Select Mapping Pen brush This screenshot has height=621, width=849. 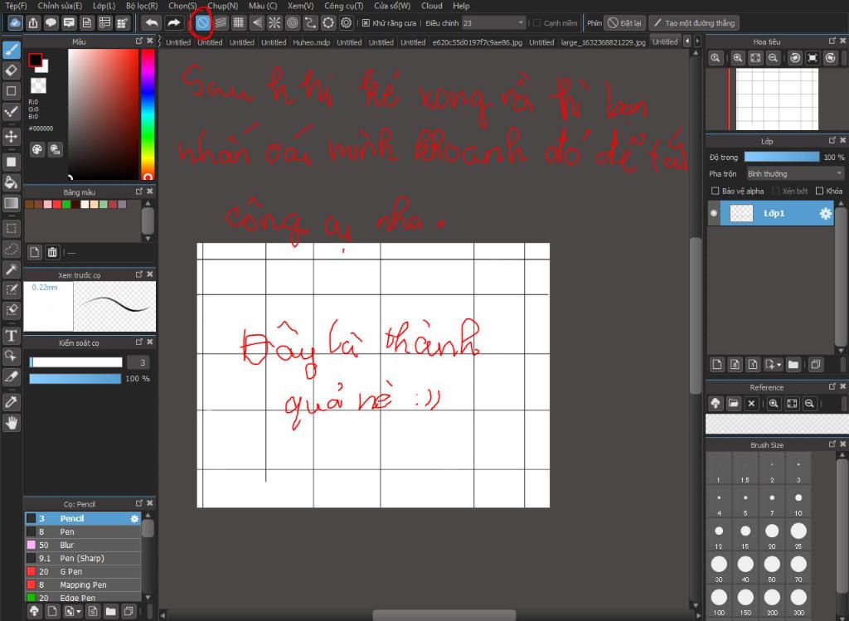[x=83, y=585]
